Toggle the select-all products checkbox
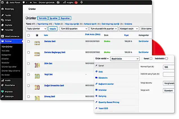Viewport: 179px width, 119px height. (x=28, y=35)
